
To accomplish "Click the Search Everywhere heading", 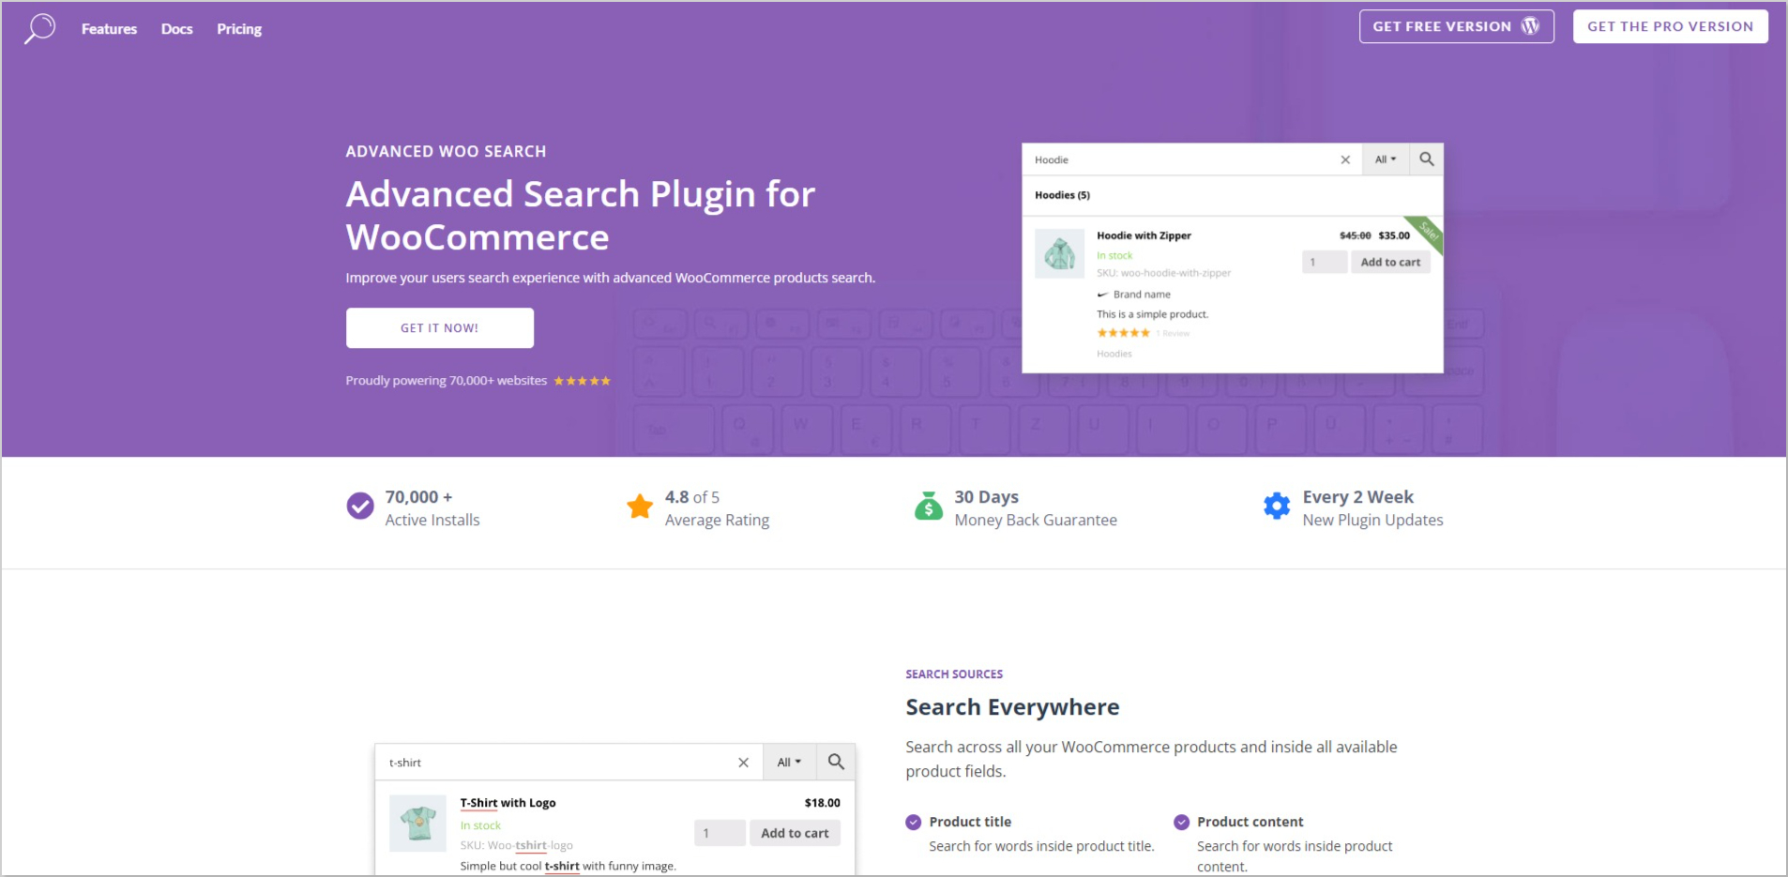I will point(1012,707).
